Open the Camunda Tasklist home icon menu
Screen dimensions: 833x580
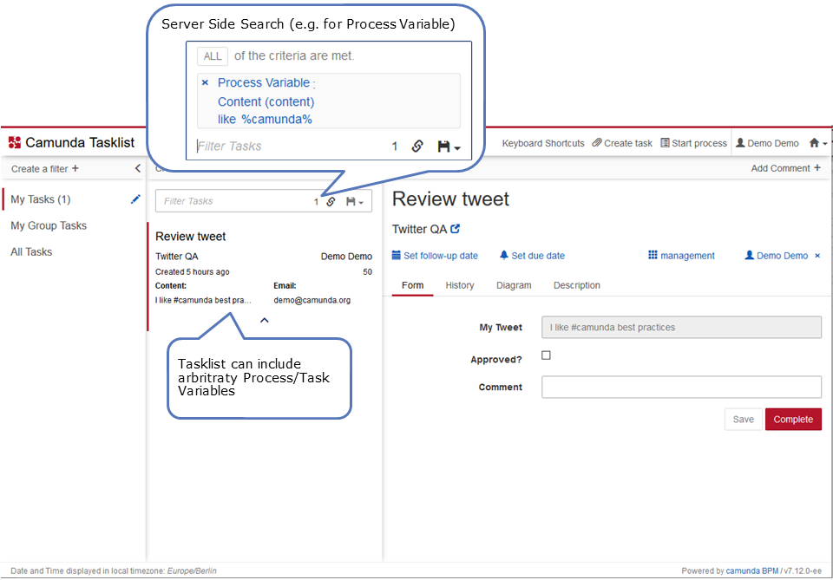coord(814,142)
